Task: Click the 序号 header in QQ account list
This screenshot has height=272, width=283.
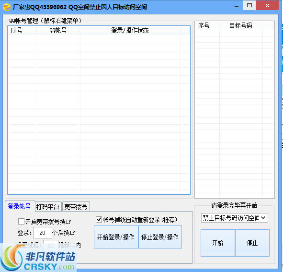Action: [x=23, y=30]
